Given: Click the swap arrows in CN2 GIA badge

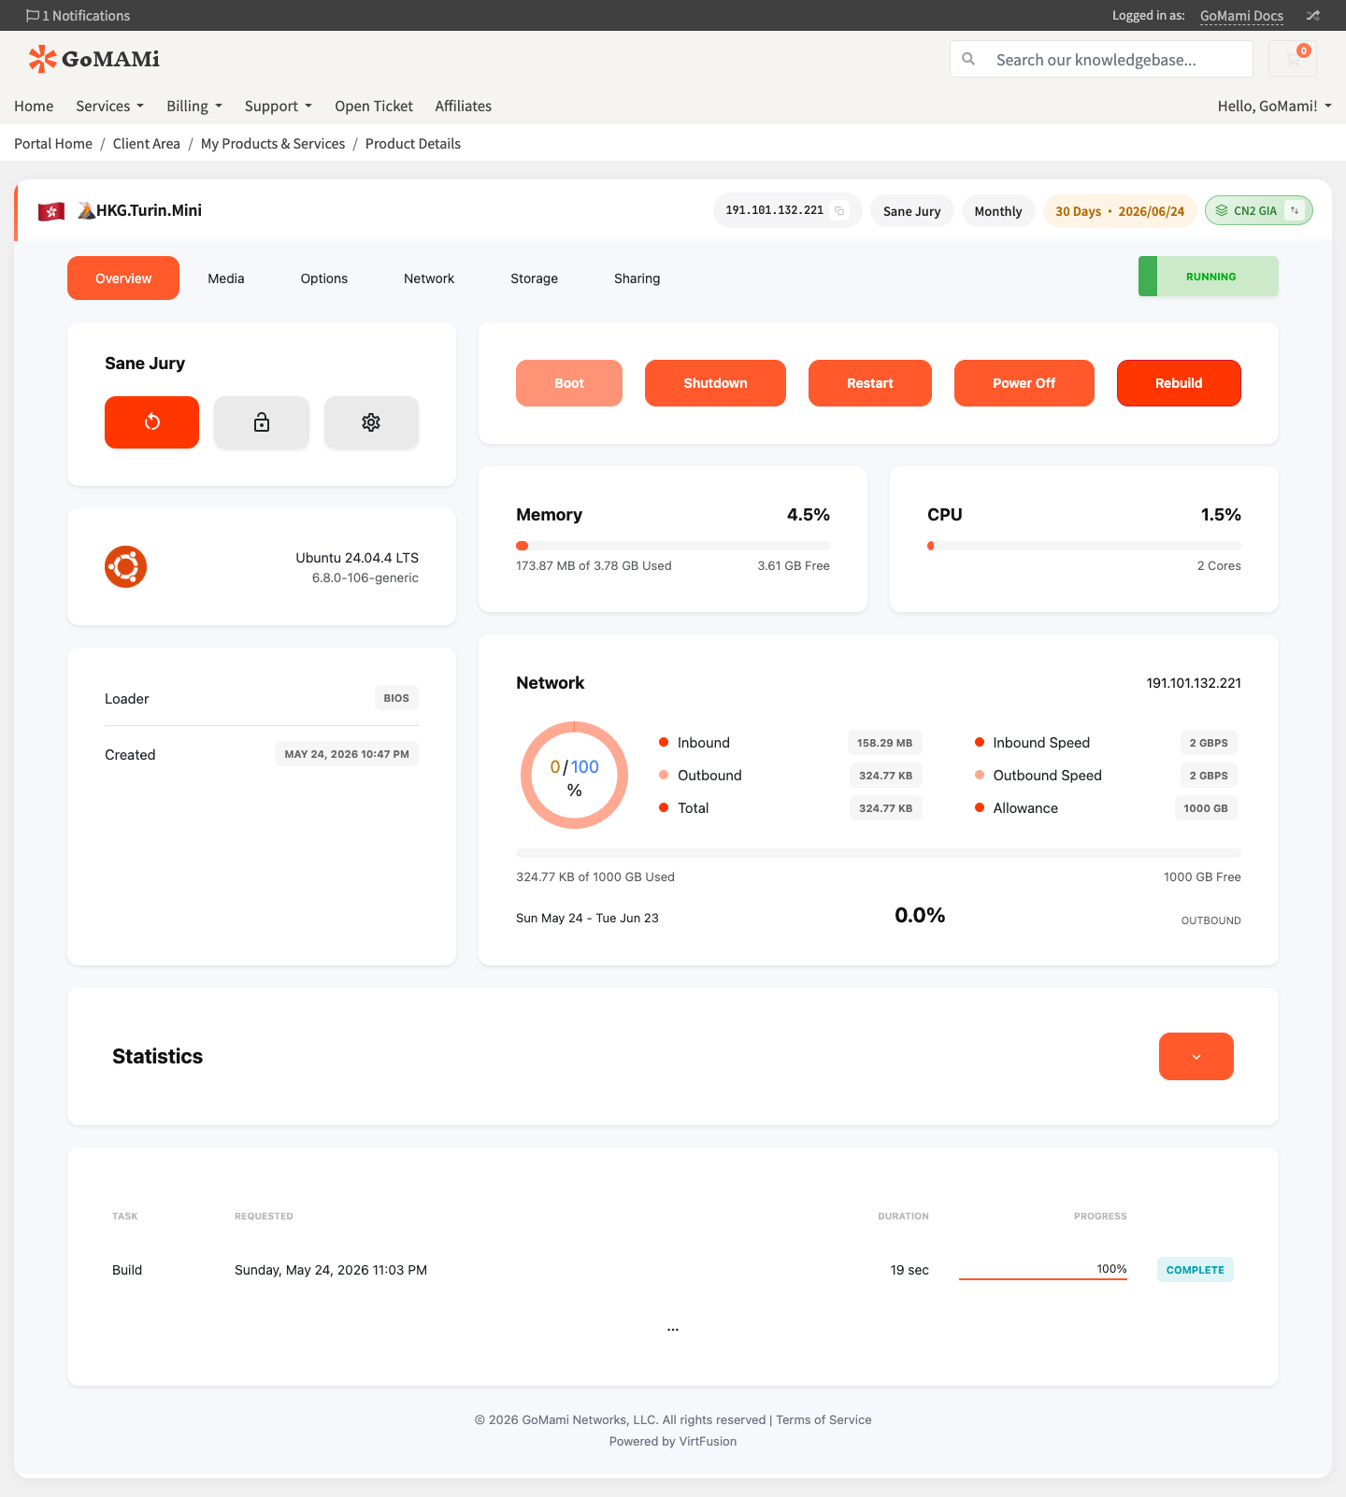Looking at the screenshot, I should tap(1295, 211).
